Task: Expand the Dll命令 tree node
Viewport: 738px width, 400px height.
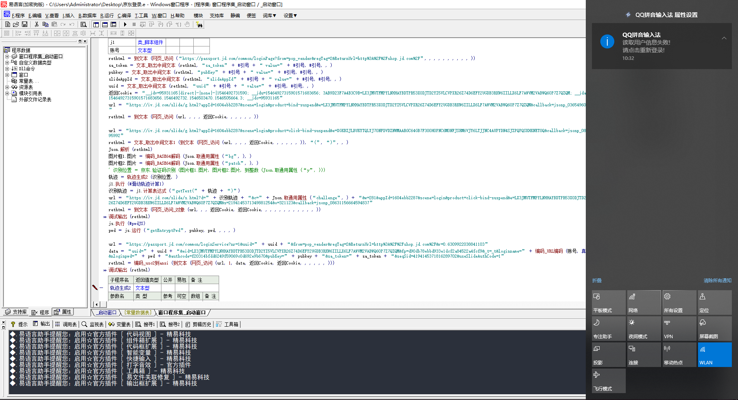Action: (x=7, y=69)
